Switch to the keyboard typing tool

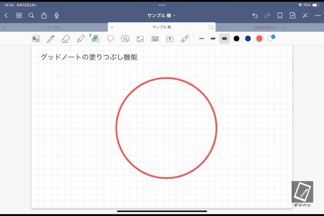155,39
